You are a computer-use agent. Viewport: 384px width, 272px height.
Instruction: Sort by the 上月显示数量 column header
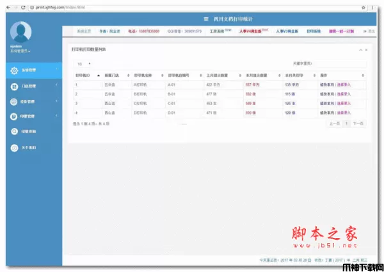224,76
